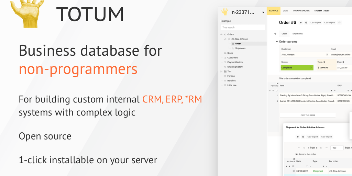352x176 pixels.
Task: Click CSV-import next to Order #6
Action: [330, 23]
